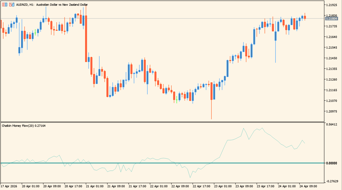342x190 pixels.
Task: Open the Depth of Market icon
Action: 5,5
